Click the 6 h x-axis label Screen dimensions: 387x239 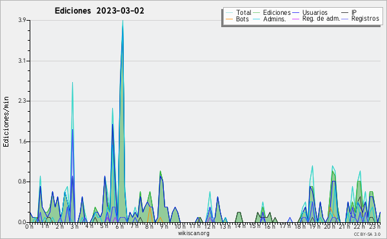tap(120, 226)
